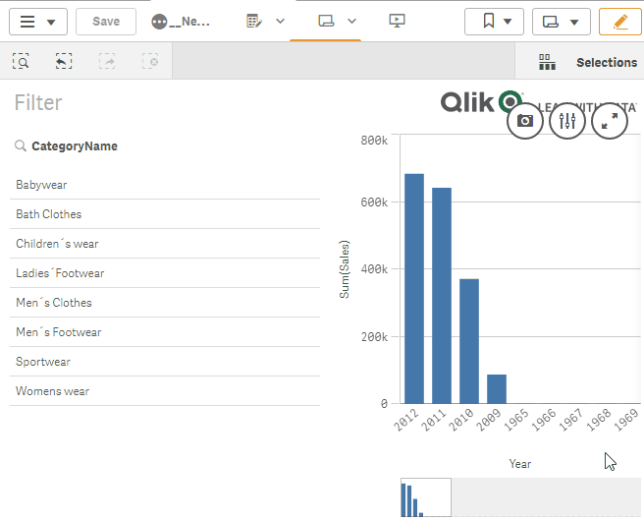
Task: Click the 2010 bar in the chart
Action: point(469,341)
